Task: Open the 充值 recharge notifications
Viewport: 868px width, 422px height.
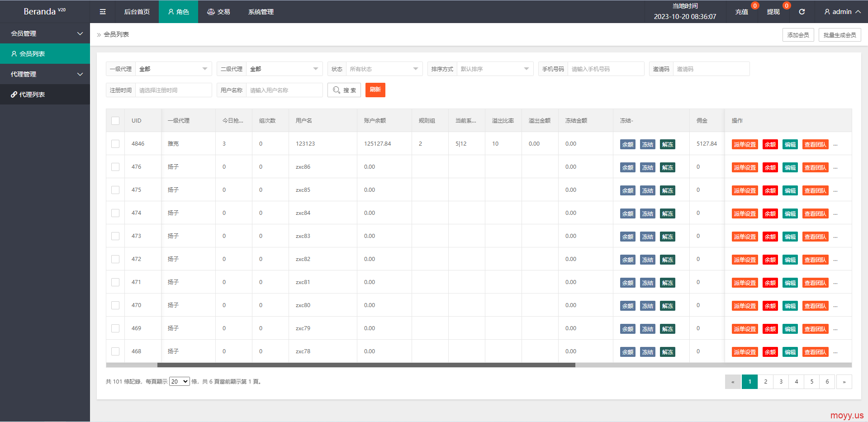Action: pyautogui.click(x=741, y=12)
